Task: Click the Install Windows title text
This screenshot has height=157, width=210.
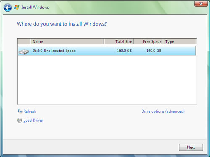Action: tap(35, 7)
